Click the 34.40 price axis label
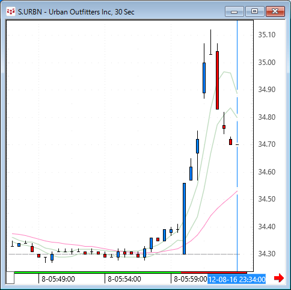 266,227
